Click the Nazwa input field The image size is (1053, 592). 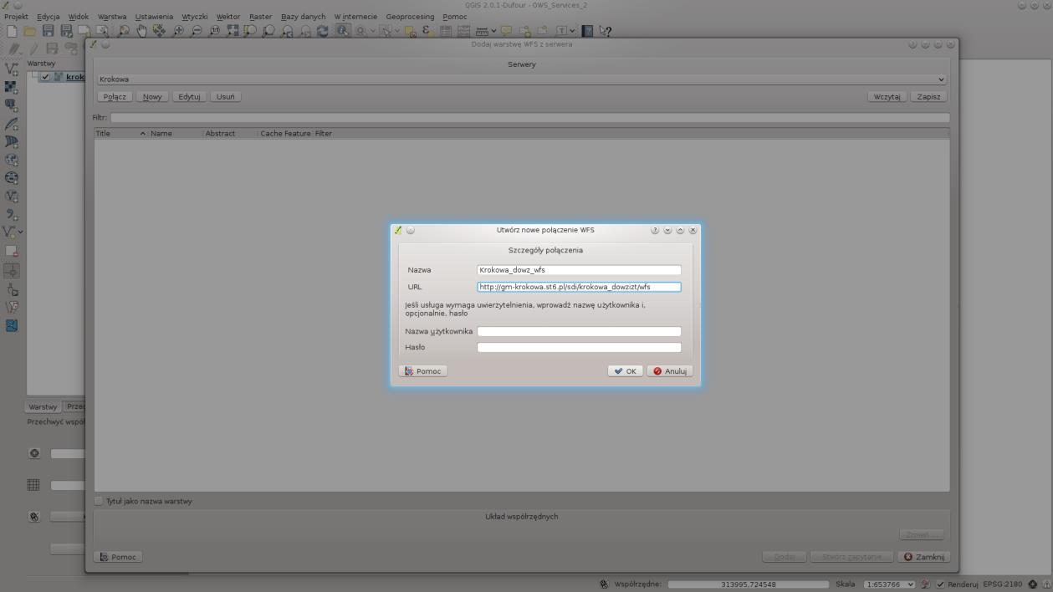(579, 270)
